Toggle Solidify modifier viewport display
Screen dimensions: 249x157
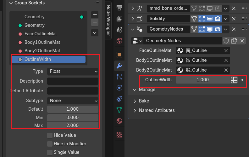pos(210,19)
